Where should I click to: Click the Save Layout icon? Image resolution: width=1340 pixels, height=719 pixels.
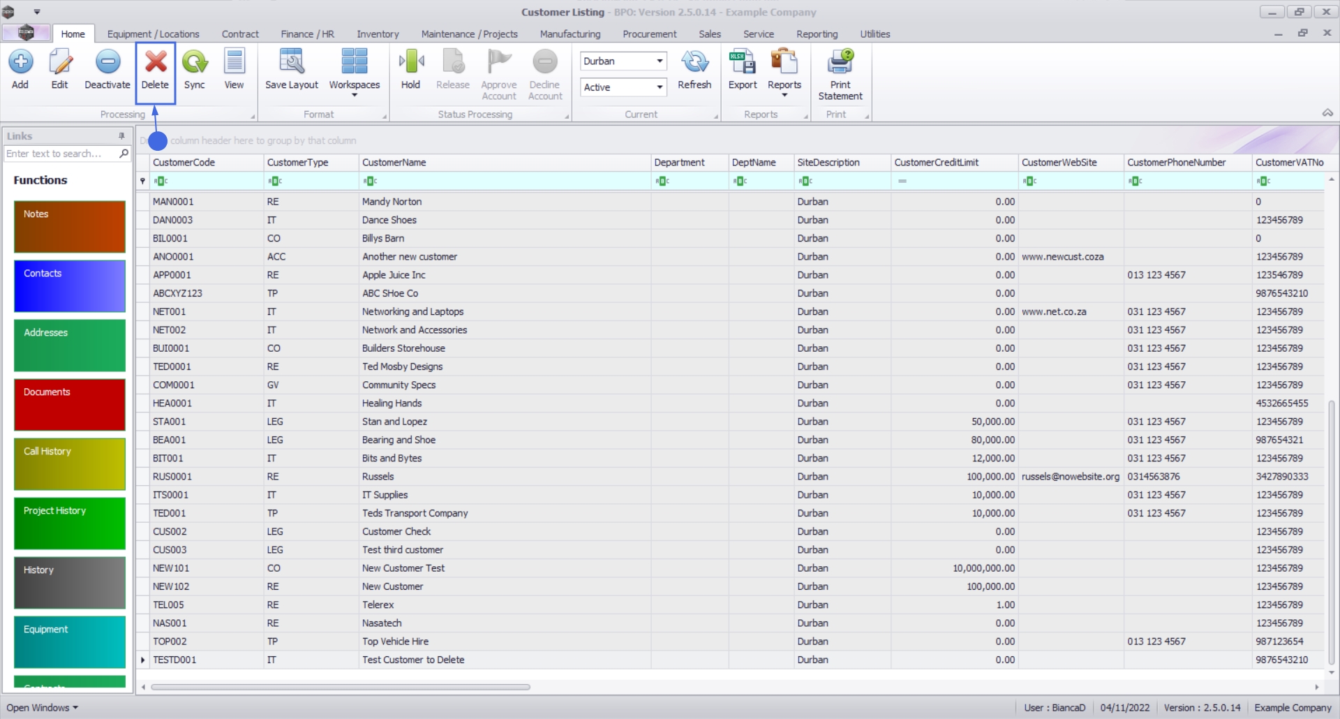click(x=292, y=62)
